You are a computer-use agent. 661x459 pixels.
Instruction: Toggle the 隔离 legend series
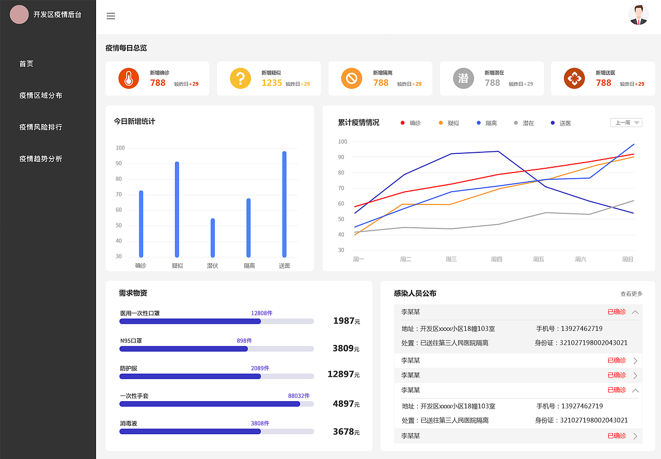(x=487, y=123)
